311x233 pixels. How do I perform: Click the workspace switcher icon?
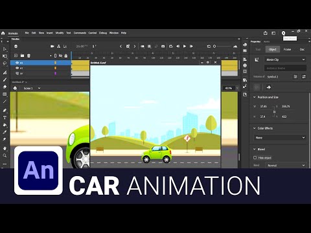click(x=273, y=33)
